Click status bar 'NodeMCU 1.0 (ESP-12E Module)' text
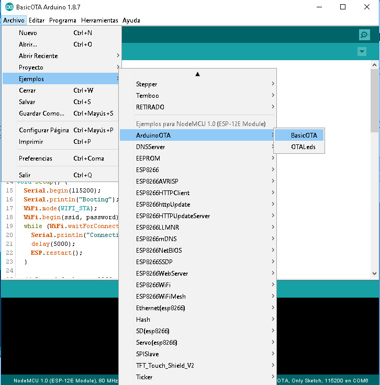380x385 pixels. click(54, 381)
